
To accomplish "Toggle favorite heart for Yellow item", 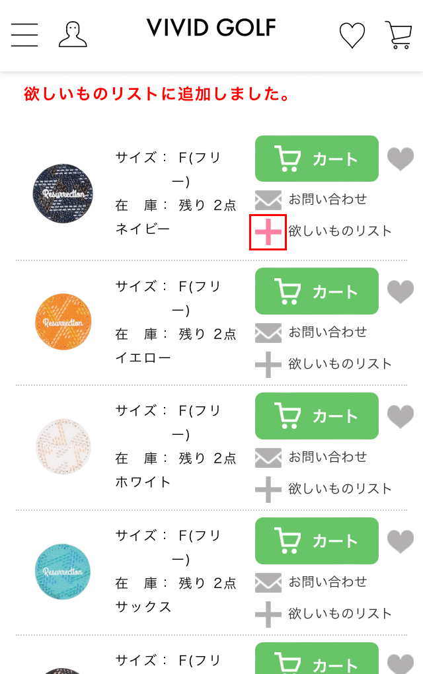I will 401,292.
